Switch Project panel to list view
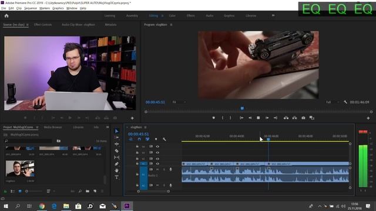This screenshot has height=211, width=376. point(13,191)
